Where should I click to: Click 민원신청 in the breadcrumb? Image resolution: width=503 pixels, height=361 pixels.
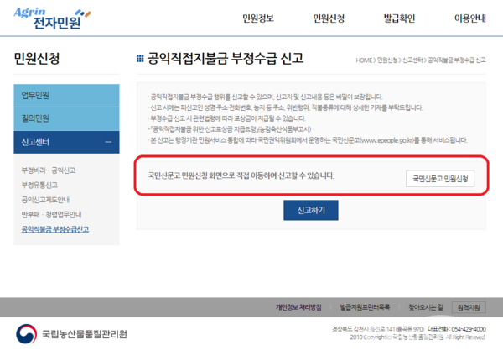point(387,60)
